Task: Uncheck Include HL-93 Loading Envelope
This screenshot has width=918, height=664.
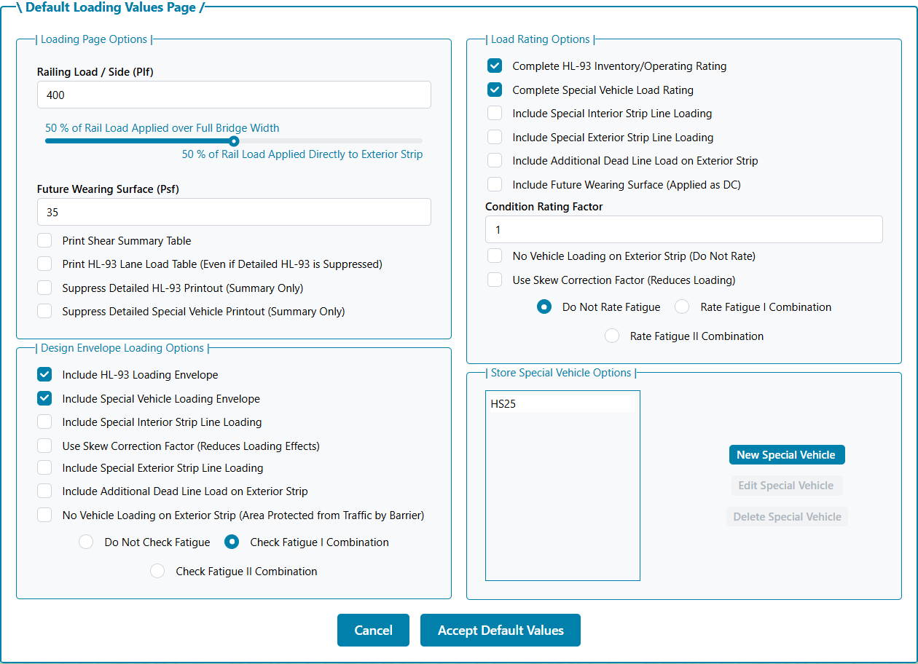Action: [x=45, y=375]
